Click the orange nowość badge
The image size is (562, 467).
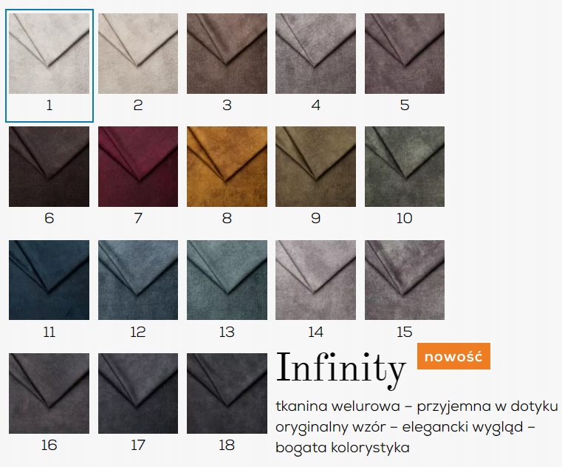[x=453, y=356]
